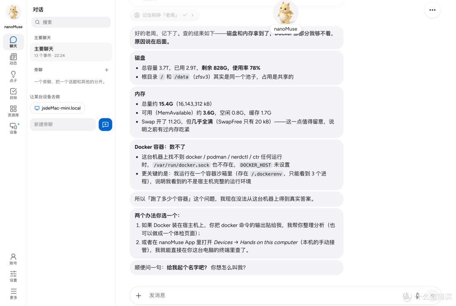Image resolution: width=456 pixels, height=306 pixels.
Task: Click 'Devices → Hands on this computer' text
Action: click(x=255, y=242)
